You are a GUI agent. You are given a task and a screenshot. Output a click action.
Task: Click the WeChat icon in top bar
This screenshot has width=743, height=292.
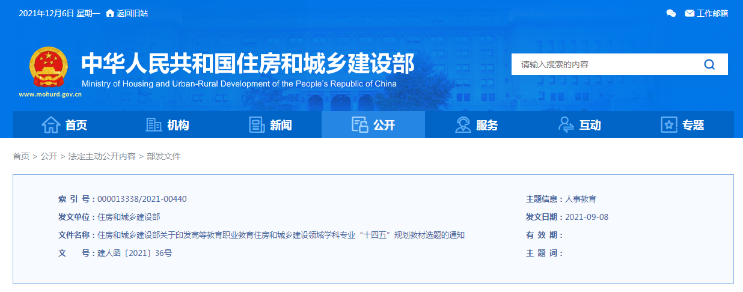click(x=671, y=13)
